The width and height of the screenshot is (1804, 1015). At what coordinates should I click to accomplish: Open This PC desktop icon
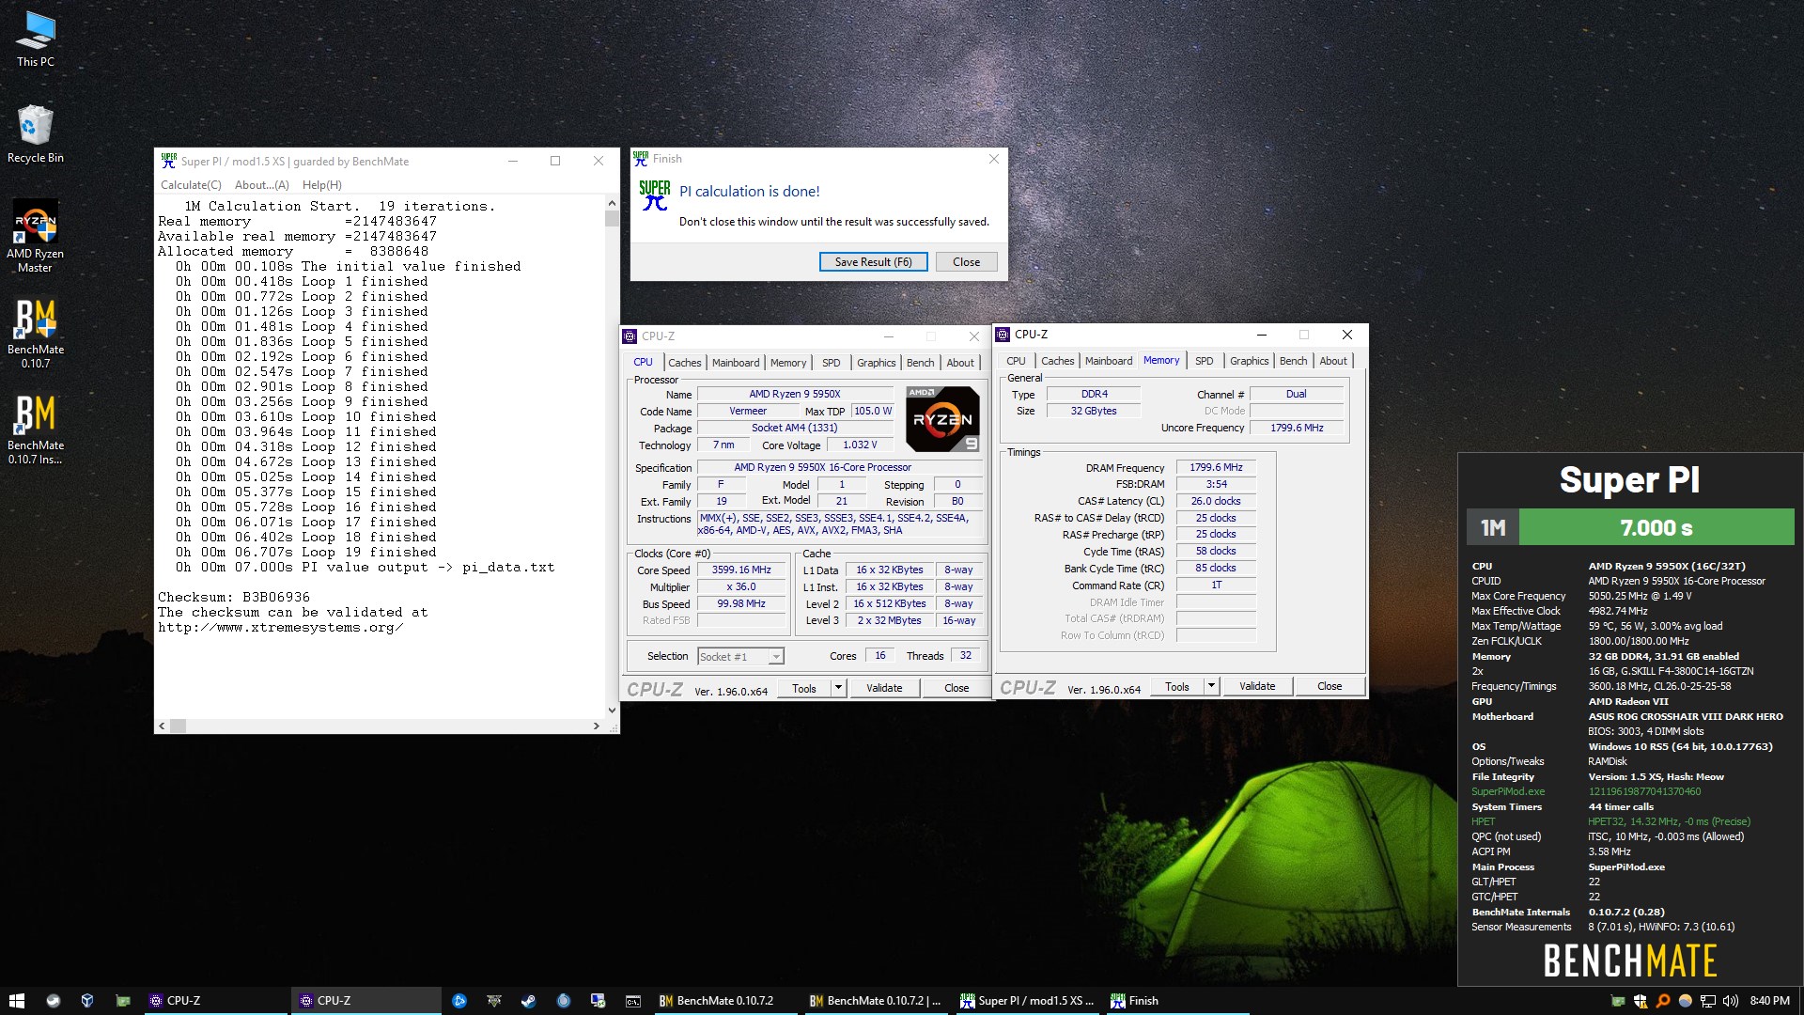tap(36, 39)
